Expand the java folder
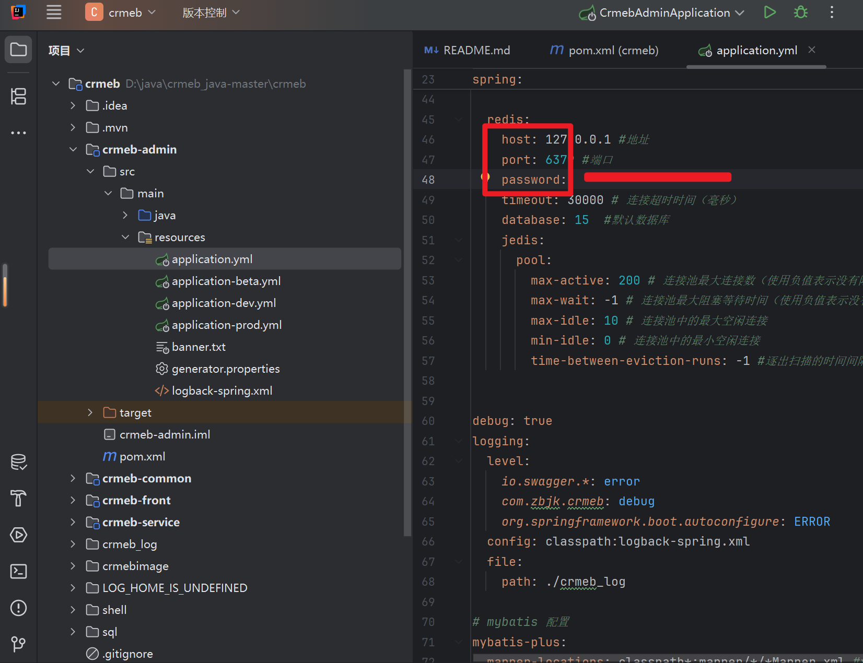Image resolution: width=863 pixels, height=663 pixels. tap(125, 215)
